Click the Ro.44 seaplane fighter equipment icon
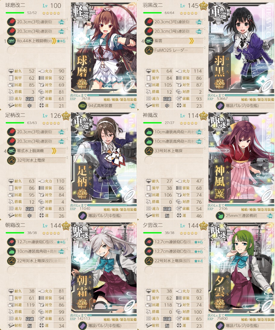The height and width of the screenshot is (330, 275). (11, 40)
